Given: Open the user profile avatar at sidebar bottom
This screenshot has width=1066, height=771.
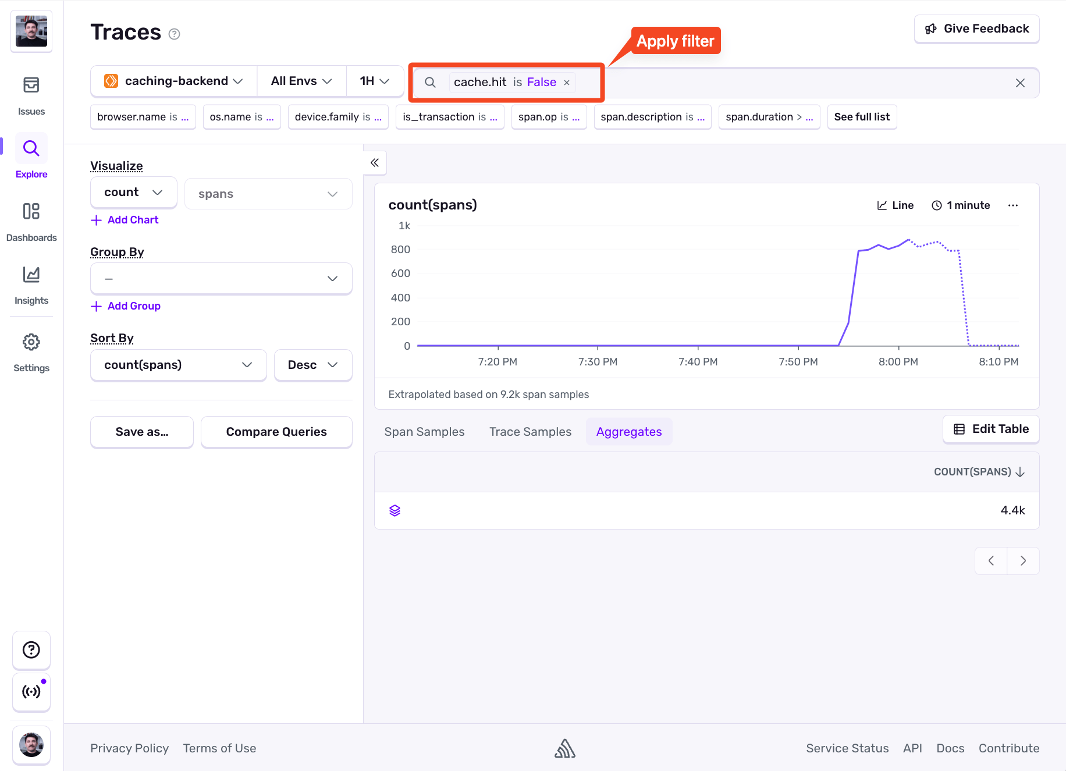Looking at the screenshot, I should tap(31, 745).
